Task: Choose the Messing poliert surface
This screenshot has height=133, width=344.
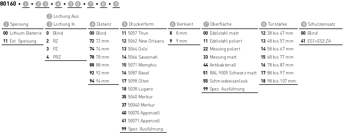Action: [x=222, y=49]
